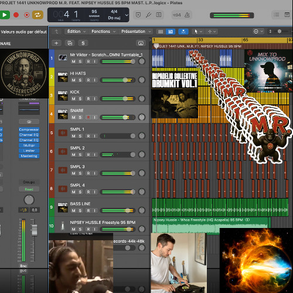This screenshot has width=293, height=293.
Task: Mute the SMPL 2 track
Action: pyautogui.click(x=73, y=155)
